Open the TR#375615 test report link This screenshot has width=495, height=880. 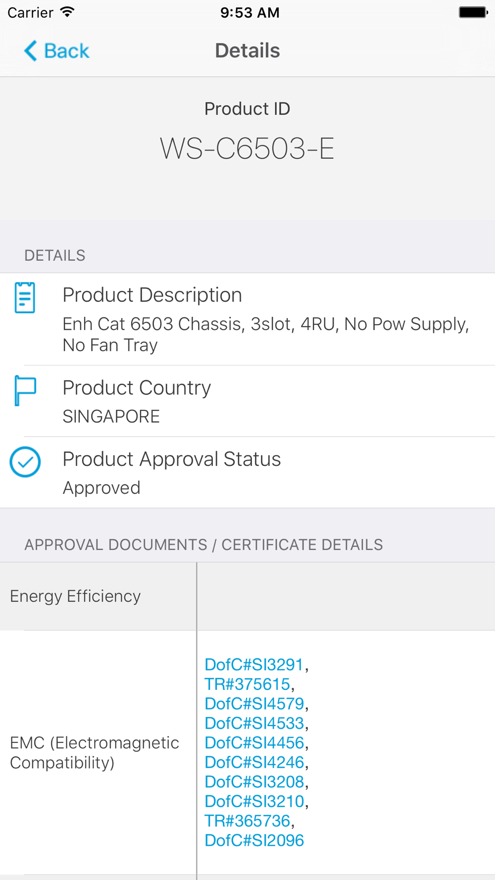click(x=247, y=684)
